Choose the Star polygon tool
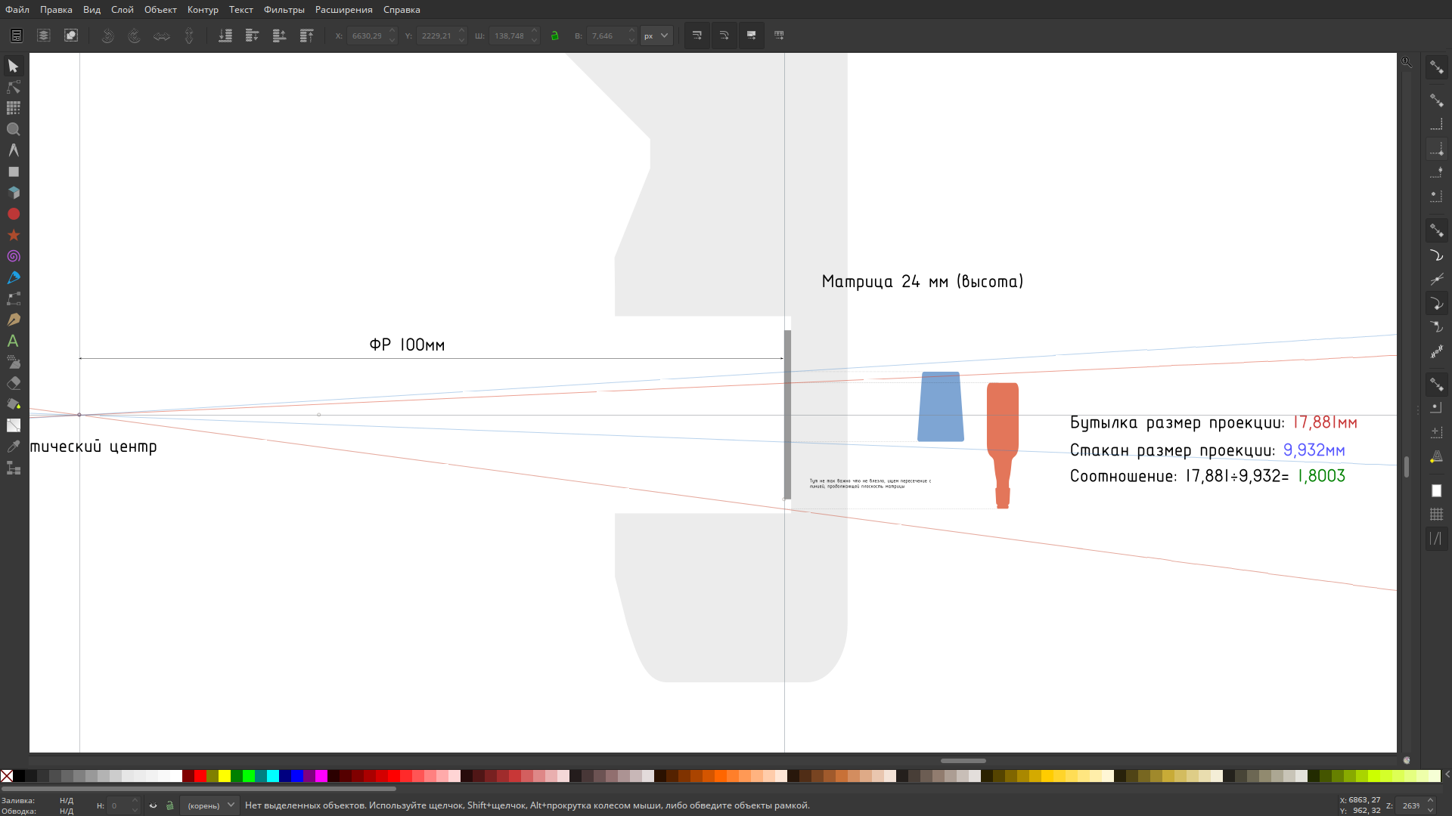 [x=14, y=236]
